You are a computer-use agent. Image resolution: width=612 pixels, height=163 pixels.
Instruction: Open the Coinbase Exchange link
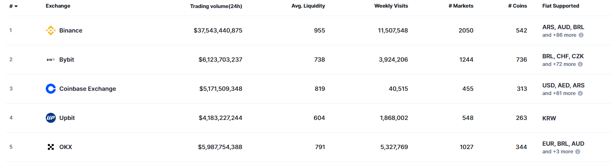pos(88,89)
